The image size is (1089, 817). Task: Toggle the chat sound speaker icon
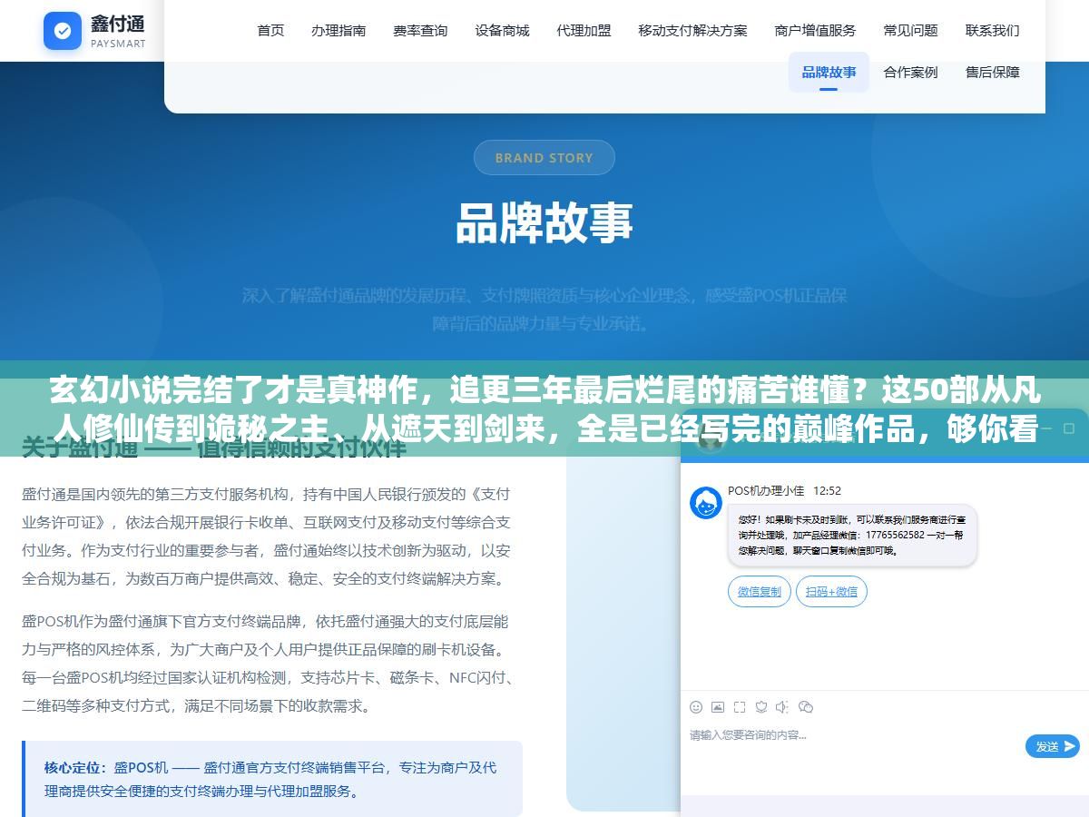click(783, 706)
